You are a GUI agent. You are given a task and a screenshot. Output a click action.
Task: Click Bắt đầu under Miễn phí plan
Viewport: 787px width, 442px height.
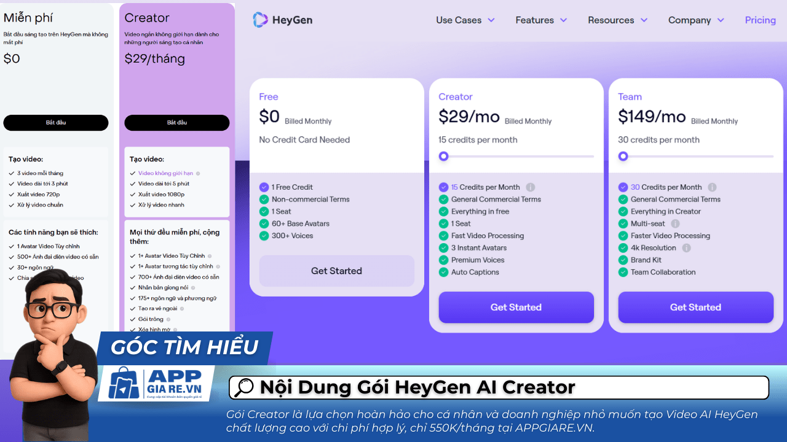coord(56,123)
